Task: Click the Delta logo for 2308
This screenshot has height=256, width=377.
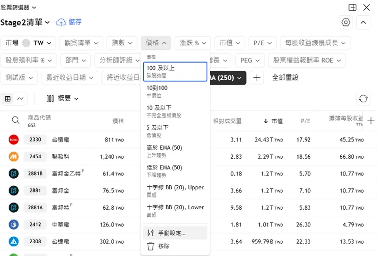Action: pyautogui.click(x=14, y=242)
